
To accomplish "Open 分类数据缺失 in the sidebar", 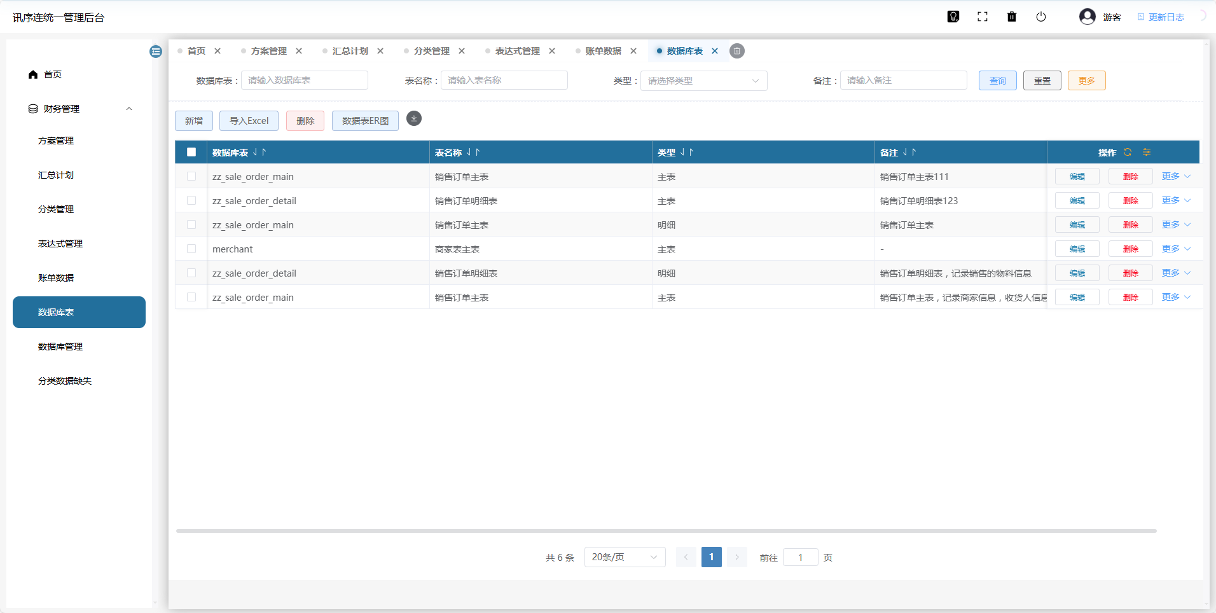I will click(79, 381).
